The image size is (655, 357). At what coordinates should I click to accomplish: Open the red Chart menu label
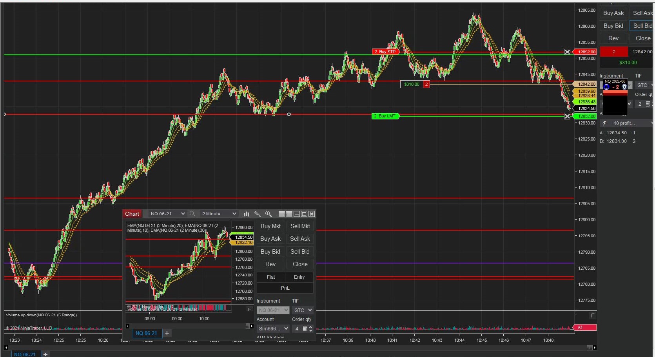pyautogui.click(x=132, y=214)
